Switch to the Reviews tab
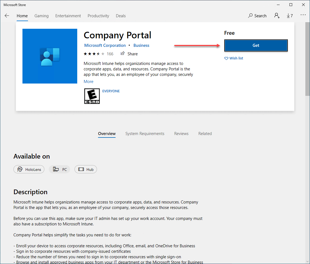The height and width of the screenshot is (264, 310). coord(181,133)
